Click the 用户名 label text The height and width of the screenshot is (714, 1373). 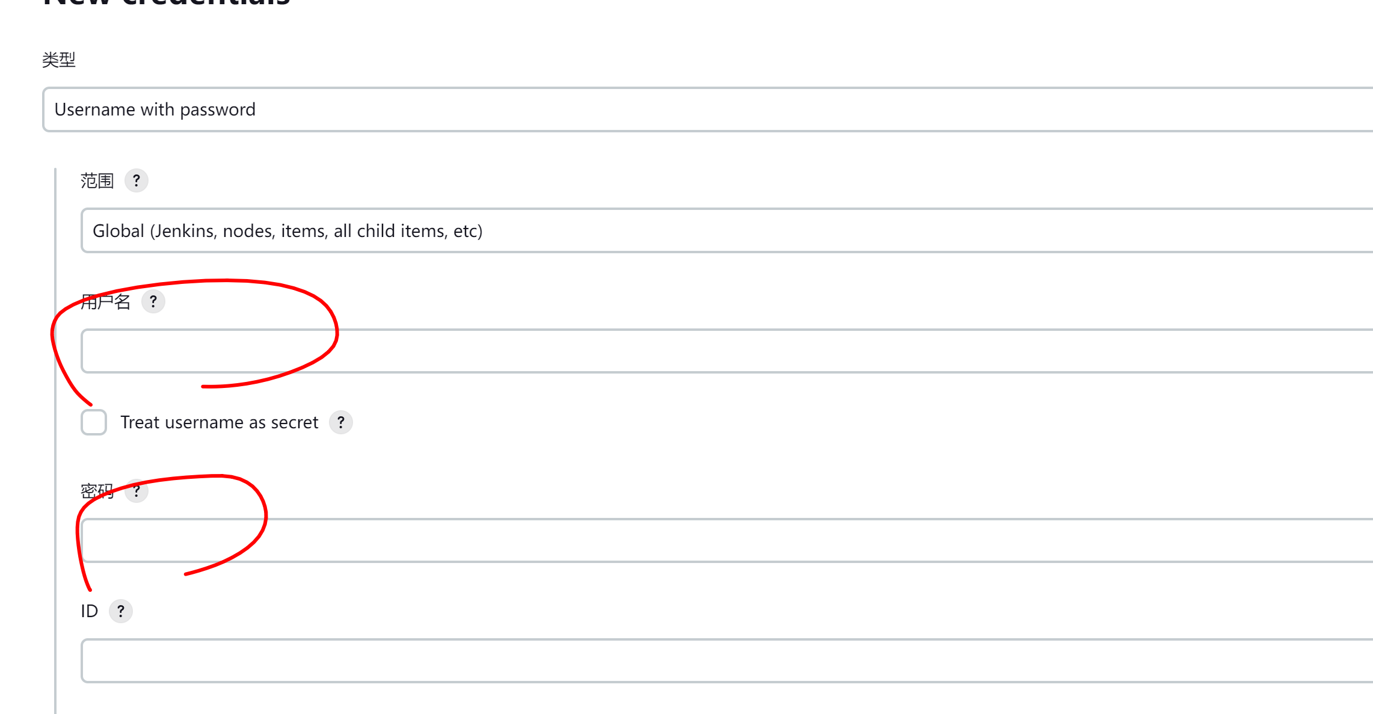[x=106, y=301]
